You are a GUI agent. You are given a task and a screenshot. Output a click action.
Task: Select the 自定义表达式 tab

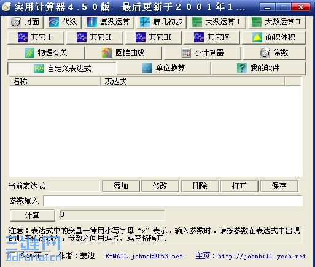click(x=62, y=69)
